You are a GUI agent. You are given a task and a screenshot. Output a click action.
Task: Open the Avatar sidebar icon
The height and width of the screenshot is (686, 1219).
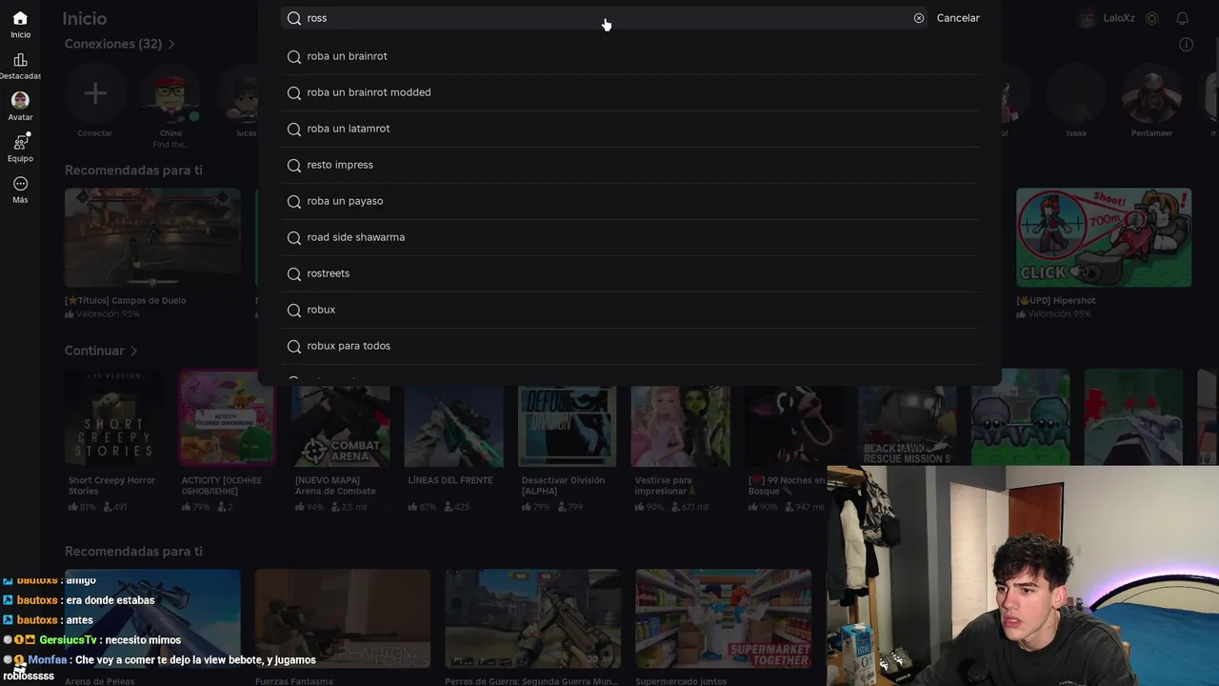click(20, 100)
